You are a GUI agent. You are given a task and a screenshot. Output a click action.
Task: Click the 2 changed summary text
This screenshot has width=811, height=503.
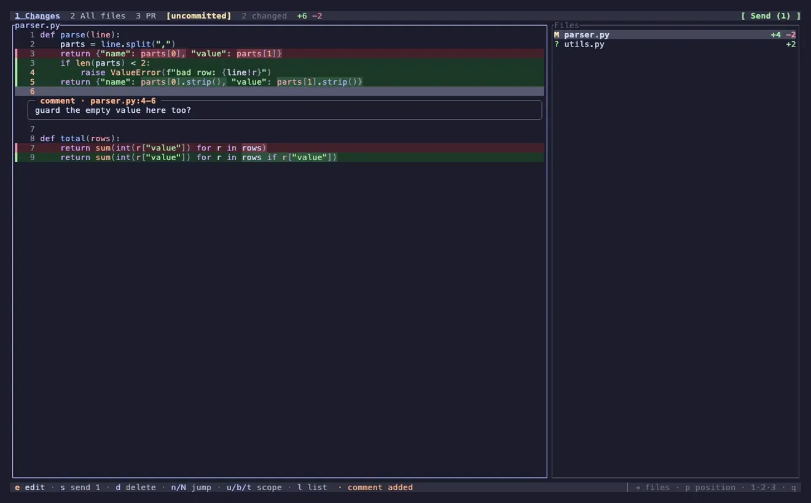[x=264, y=16]
